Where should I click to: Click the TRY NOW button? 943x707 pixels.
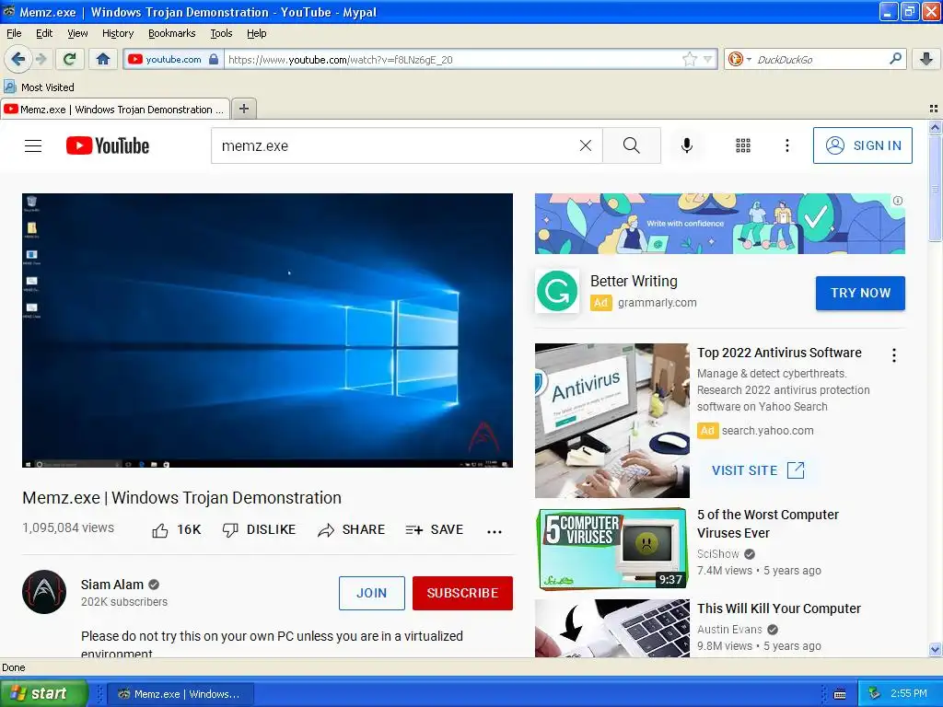point(860,293)
